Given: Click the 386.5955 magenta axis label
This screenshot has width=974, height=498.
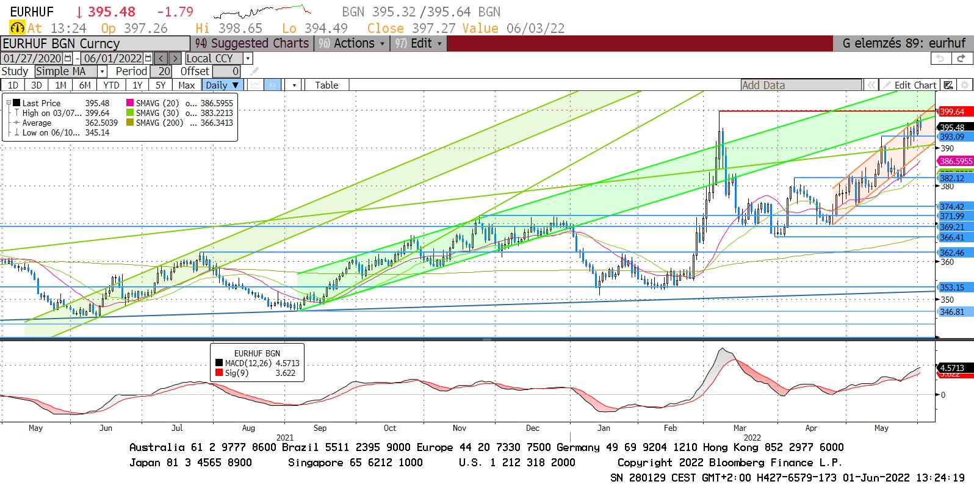Looking at the screenshot, I should click(955, 161).
